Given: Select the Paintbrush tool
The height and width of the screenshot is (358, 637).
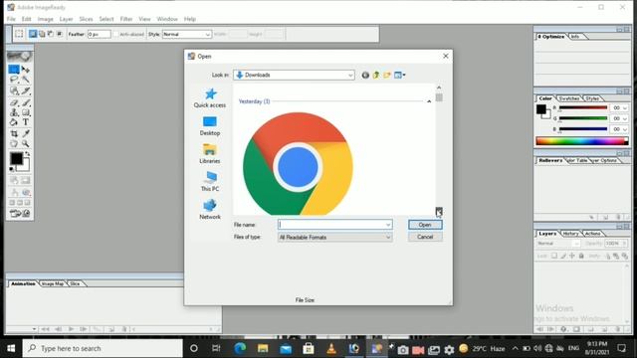Looking at the screenshot, I should (26, 102).
